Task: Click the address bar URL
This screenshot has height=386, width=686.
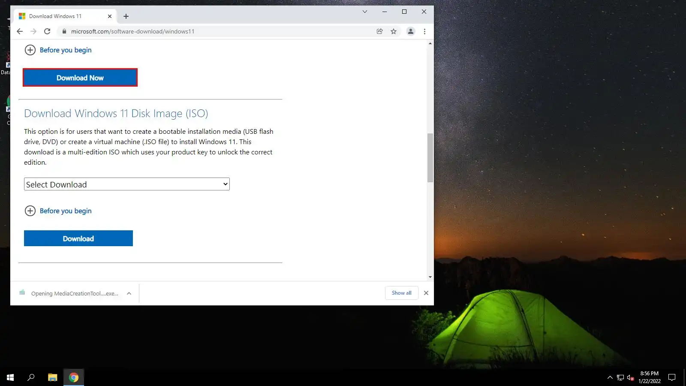Action: click(x=133, y=31)
